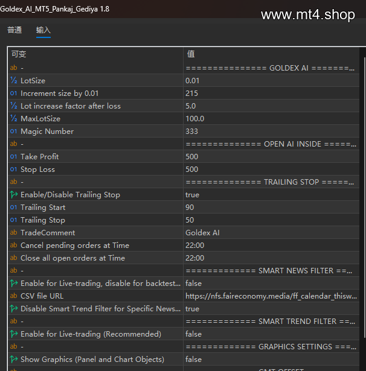The width and height of the screenshot is (366, 371).
Task: Select the Magic Number parameter name
Action: coord(47,132)
